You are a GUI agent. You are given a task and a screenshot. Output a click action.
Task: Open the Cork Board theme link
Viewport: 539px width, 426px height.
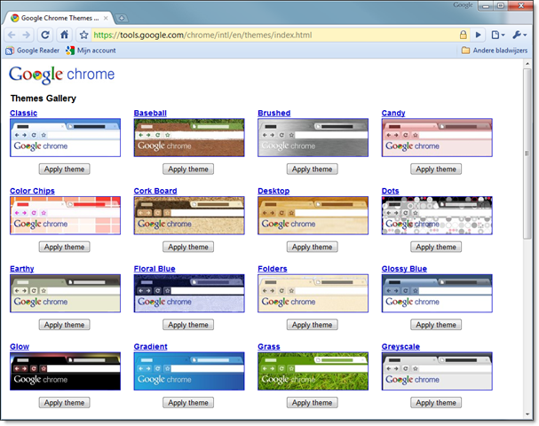(x=155, y=191)
